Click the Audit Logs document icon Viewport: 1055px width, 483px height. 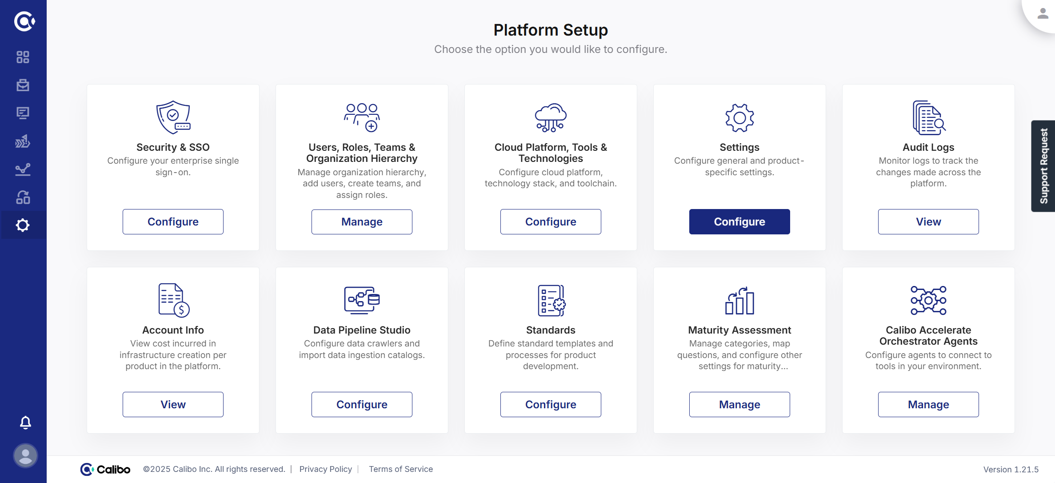tap(928, 117)
